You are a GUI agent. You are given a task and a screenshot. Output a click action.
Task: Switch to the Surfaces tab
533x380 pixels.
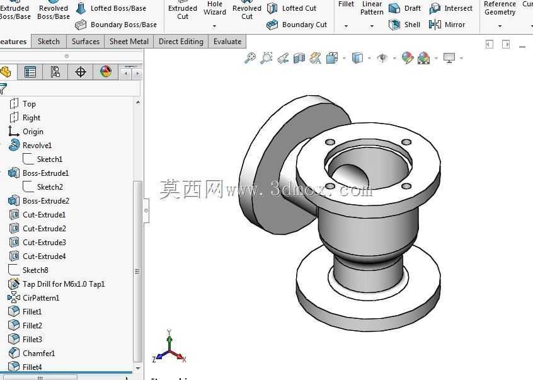tap(85, 42)
